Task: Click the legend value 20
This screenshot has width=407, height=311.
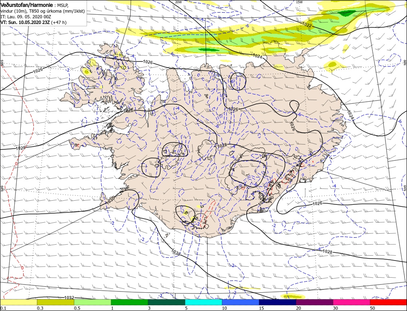Action: click(x=299, y=308)
